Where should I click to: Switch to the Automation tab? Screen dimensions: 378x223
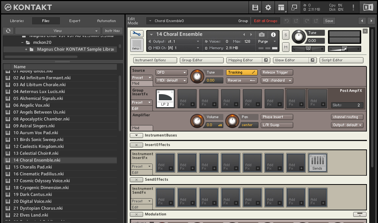[x=106, y=21]
